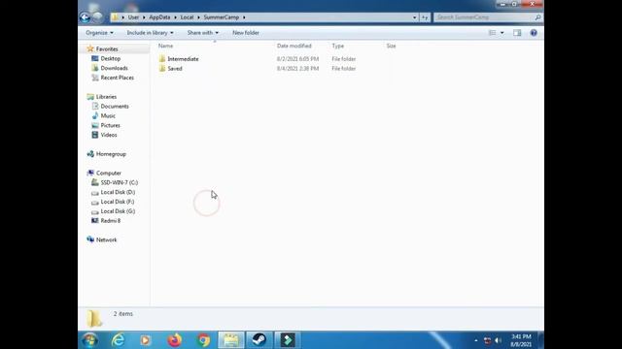
Task: Select Network in the navigation pane
Action: pos(106,239)
